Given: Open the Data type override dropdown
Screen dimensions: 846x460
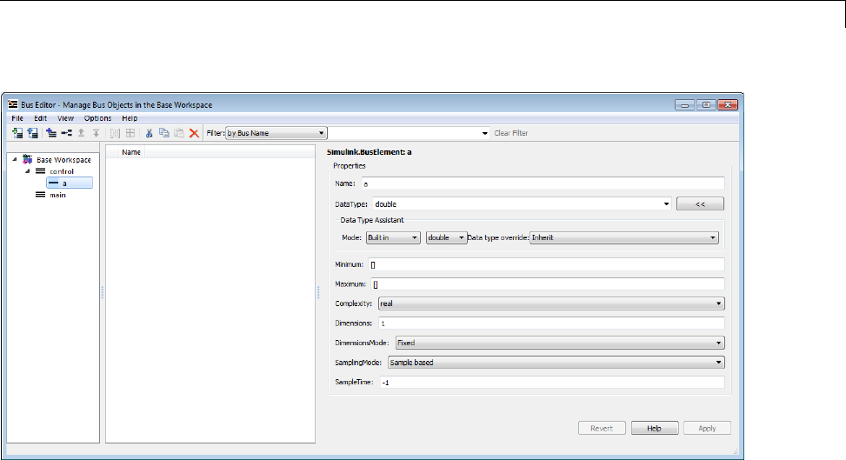Looking at the screenshot, I should click(624, 237).
